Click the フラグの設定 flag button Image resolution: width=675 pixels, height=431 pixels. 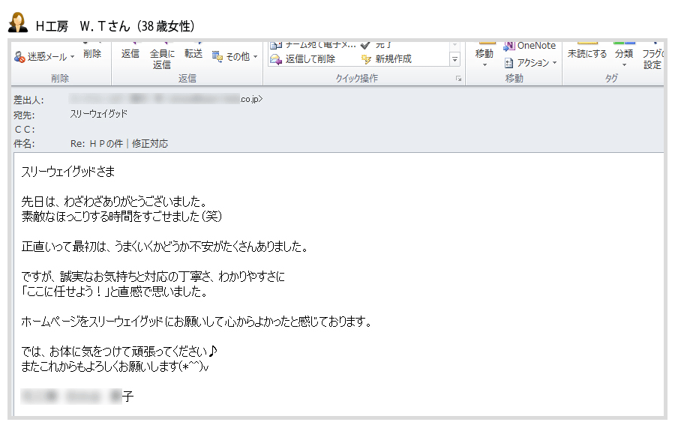click(x=652, y=58)
